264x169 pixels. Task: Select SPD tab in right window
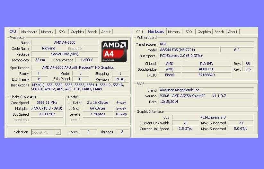[x=189, y=32]
